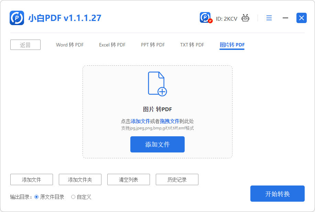The height and width of the screenshot is (212, 315).
Task: Click the 输出目录 label
Action: point(21,197)
